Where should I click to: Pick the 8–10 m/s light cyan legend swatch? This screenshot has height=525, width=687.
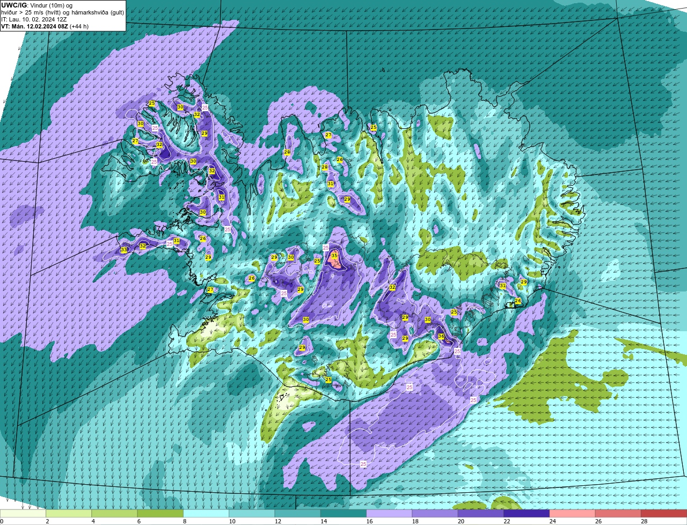(x=206, y=514)
